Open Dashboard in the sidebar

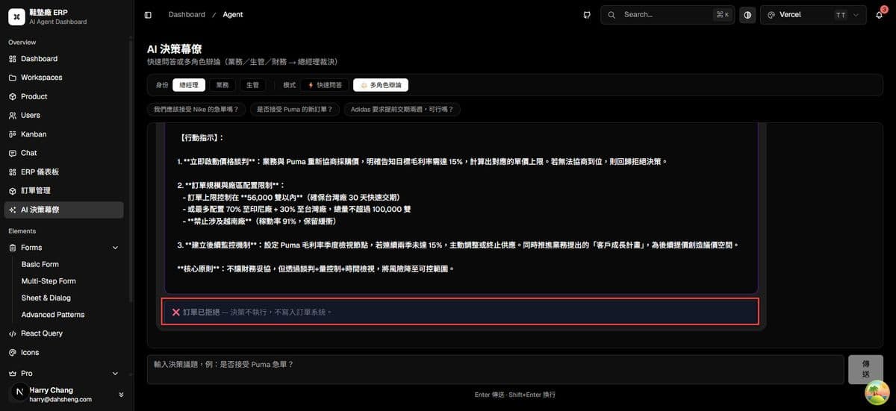tap(63, 59)
